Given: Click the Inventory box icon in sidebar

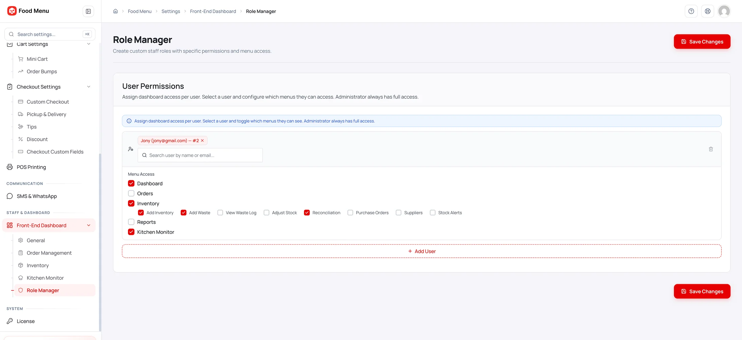Looking at the screenshot, I should coord(21,265).
